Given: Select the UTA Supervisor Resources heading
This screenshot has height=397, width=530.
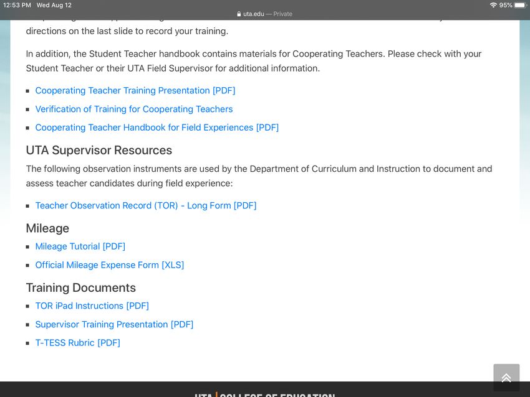Looking at the screenshot, I should coord(99,150).
